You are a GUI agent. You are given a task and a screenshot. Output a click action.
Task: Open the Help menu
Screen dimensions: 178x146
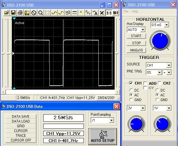[135, 11]
